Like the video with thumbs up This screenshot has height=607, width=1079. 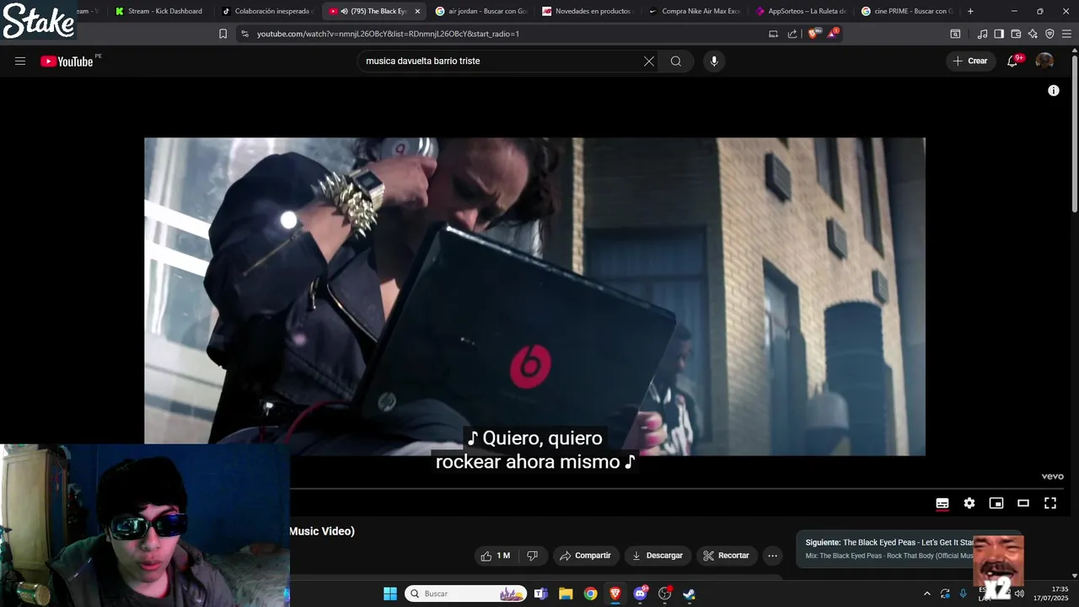pyautogui.click(x=495, y=556)
